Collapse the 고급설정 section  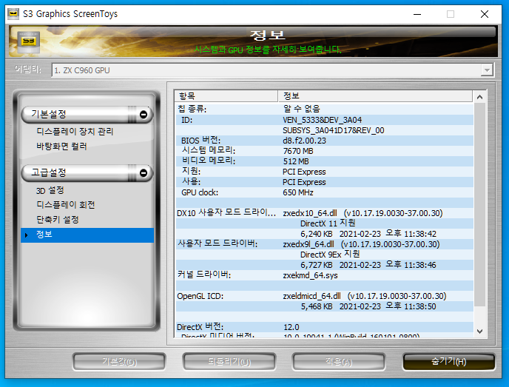coord(144,172)
